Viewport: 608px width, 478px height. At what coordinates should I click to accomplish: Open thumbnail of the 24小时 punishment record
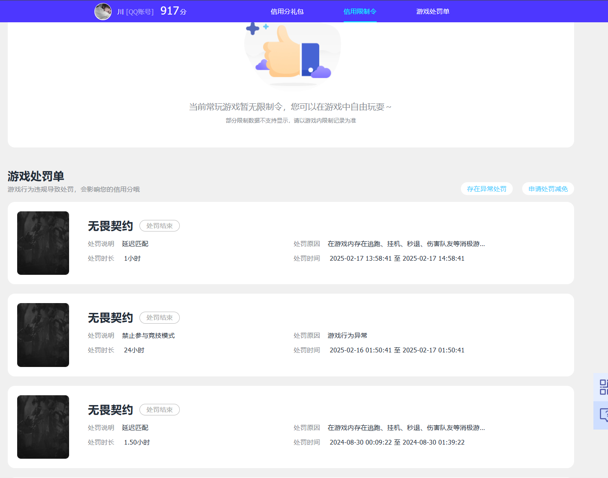[x=43, y=335]
